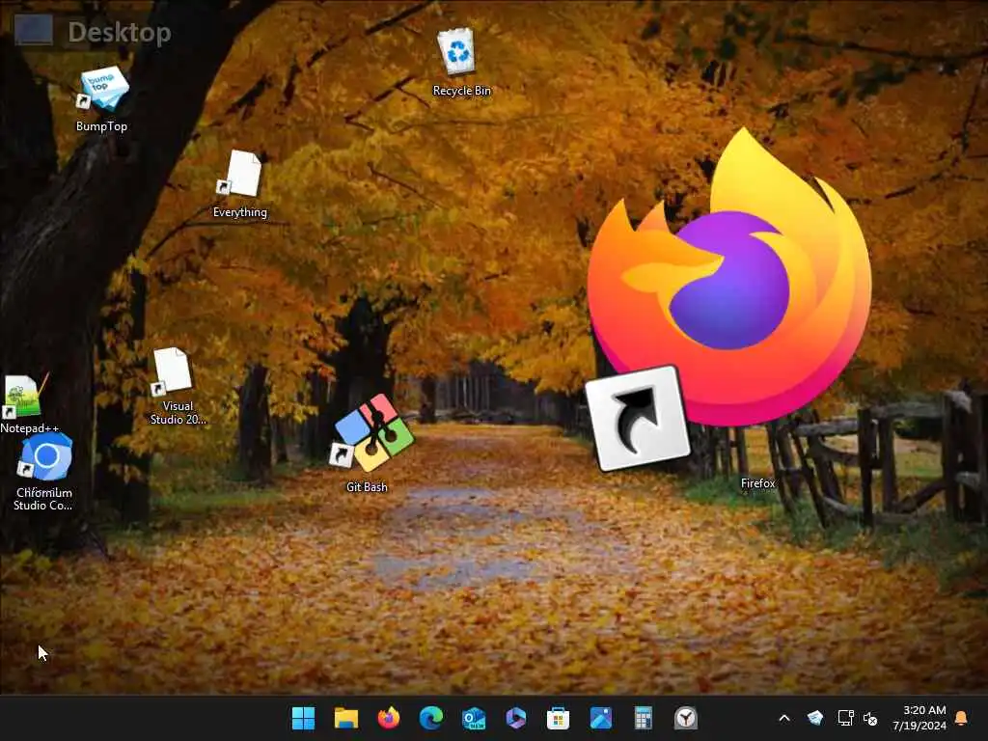Select the Visual Studio shortcut icon
Image resolution: width=988 pixels, height=741 pixels.
172,371
